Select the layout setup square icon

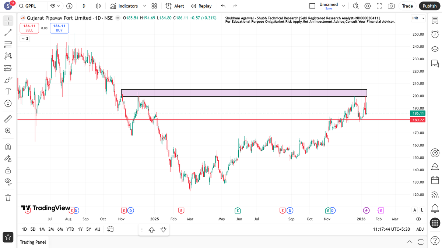(312, 6)
